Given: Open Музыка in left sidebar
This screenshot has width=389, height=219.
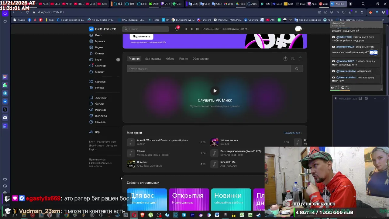Looking at the screenshot, I should pyautogui.click(x=100, y=41).
